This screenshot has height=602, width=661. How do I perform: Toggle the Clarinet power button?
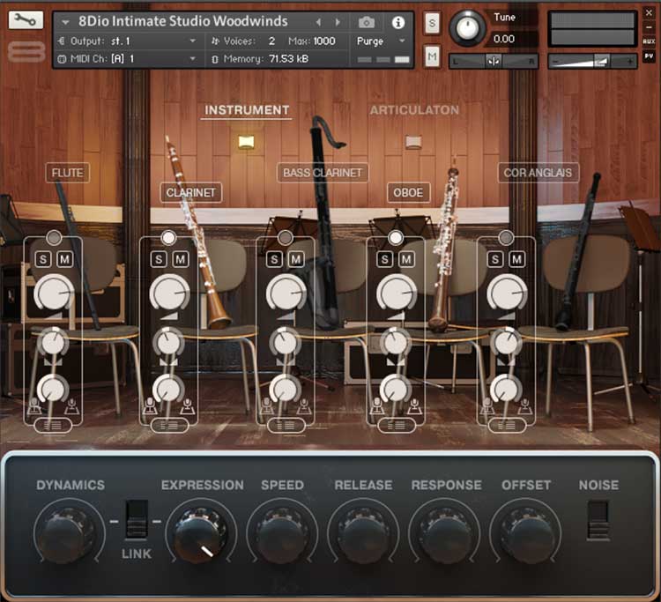[x=168, y=238]
